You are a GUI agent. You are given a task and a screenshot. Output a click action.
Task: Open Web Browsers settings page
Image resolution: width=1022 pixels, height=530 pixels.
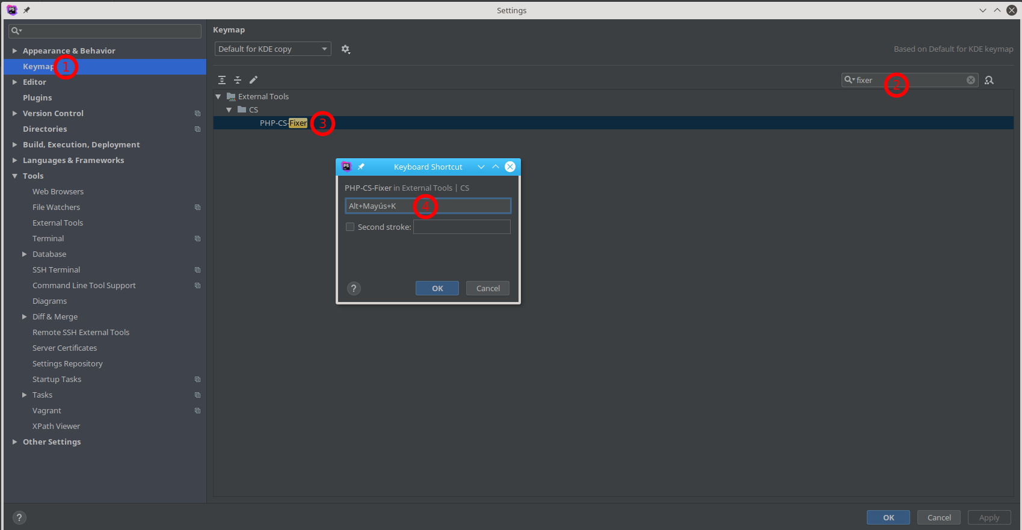pos(58,191)
